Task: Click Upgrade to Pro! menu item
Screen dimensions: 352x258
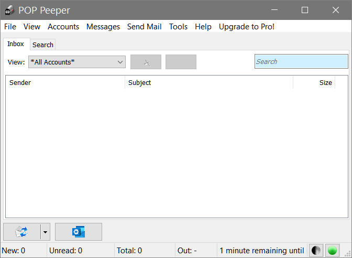Action: [x=247, y=27]
